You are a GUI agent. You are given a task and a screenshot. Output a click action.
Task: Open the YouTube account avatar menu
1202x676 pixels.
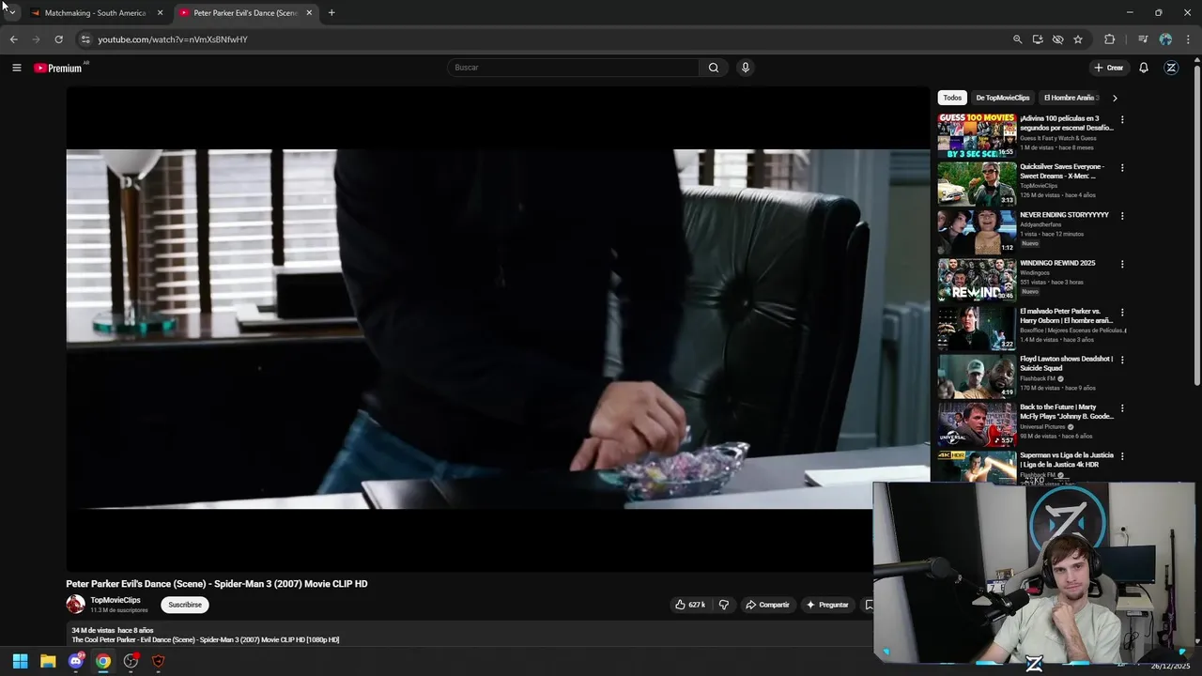pyautogui.click(x=1171, y=68)
